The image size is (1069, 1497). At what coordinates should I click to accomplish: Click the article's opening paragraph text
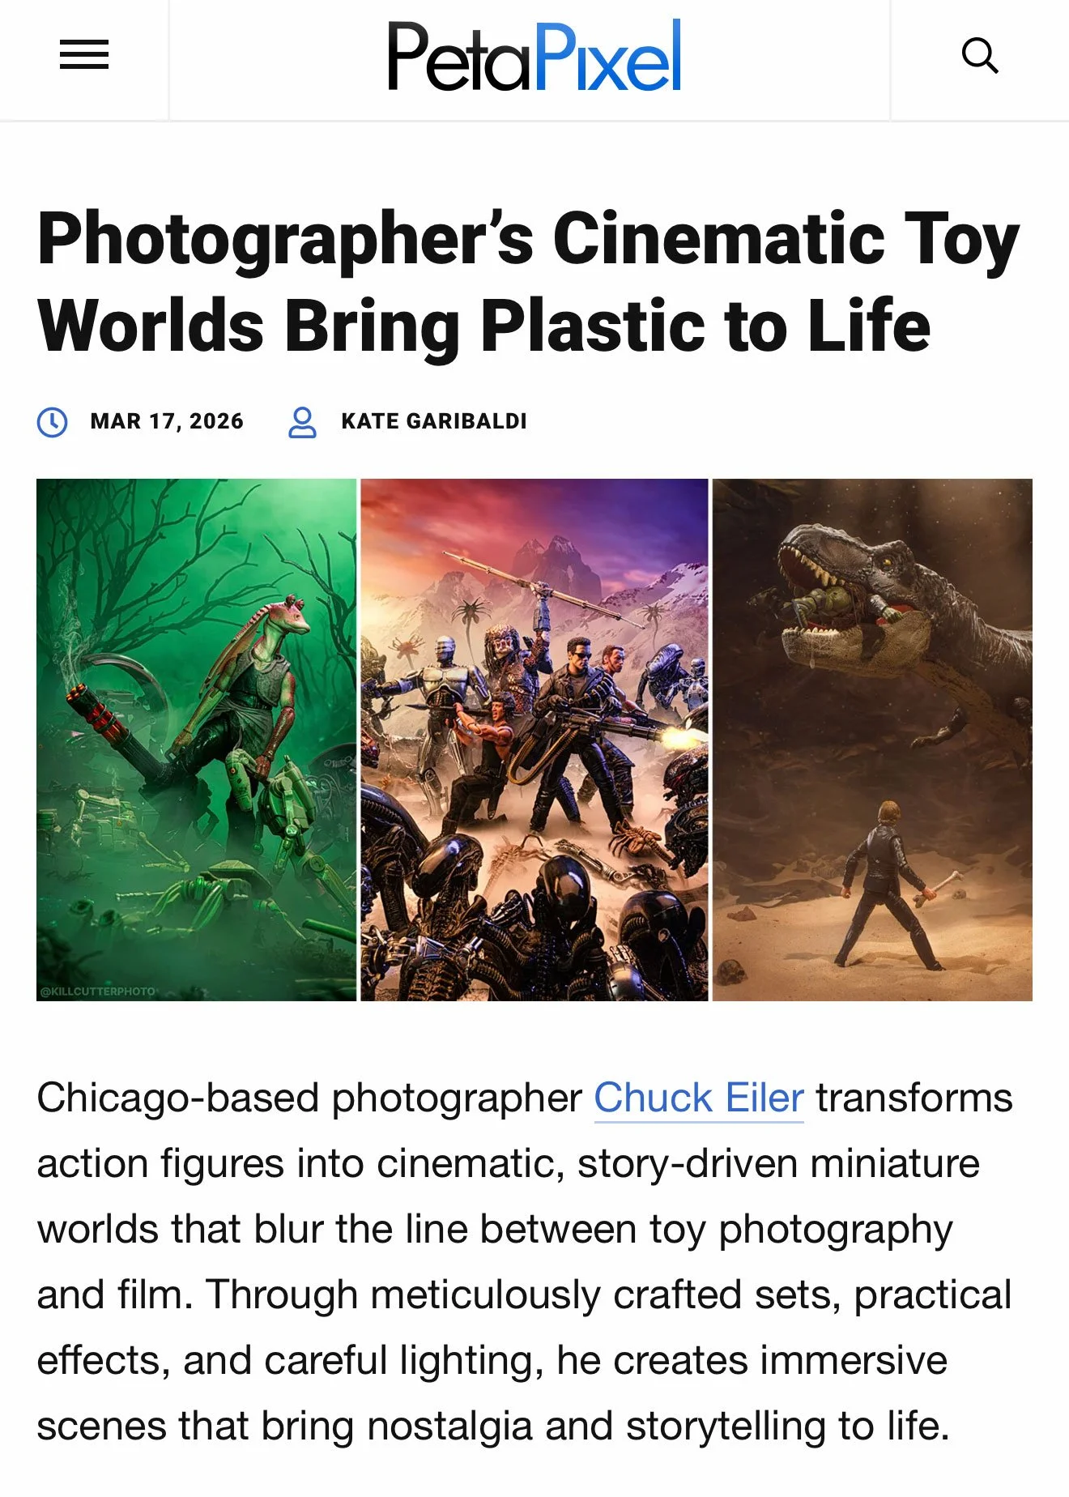click(525, 1261)
